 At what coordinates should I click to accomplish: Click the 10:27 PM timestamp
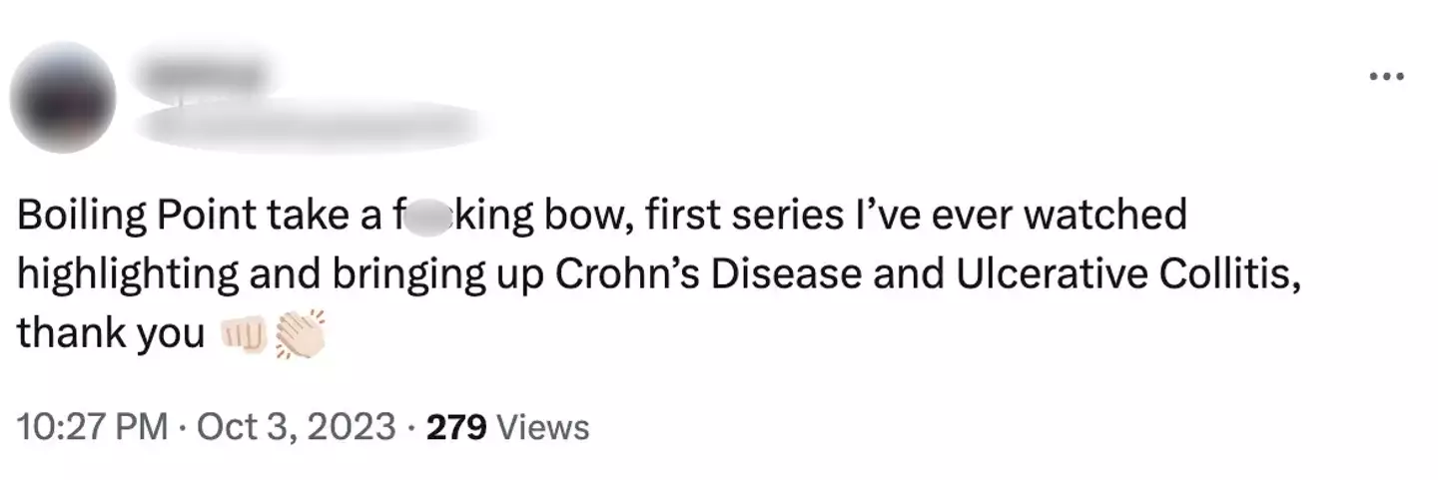(92, 427)
